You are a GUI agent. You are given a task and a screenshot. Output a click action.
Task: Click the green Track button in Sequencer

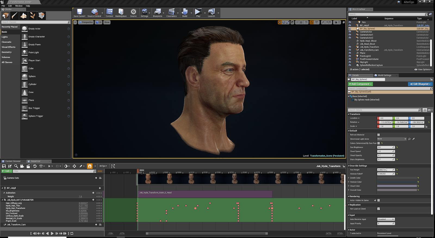point(7,171)
